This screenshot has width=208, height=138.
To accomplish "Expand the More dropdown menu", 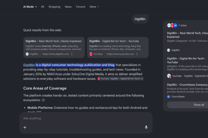I will pos(94,7).
